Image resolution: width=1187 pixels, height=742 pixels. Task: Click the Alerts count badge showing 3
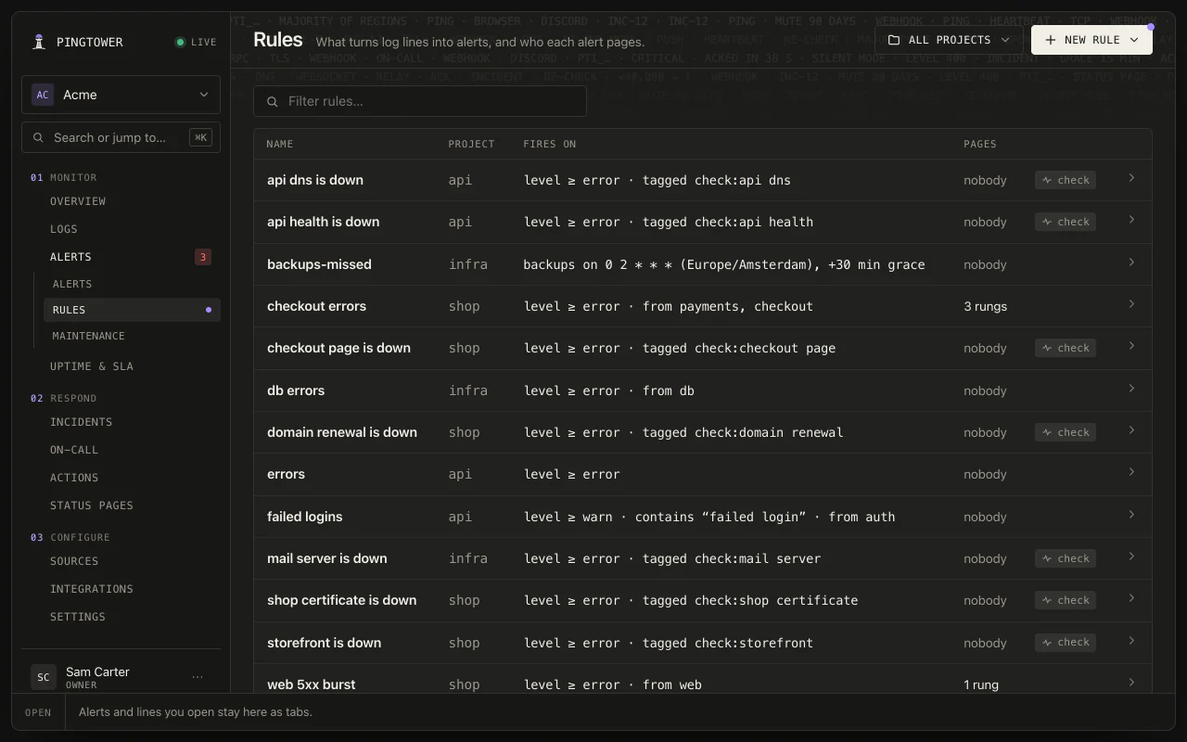(203, 257)
